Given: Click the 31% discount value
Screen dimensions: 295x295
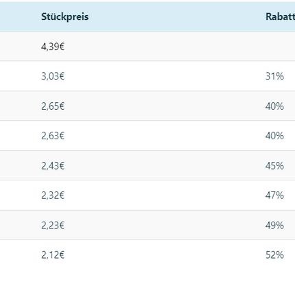Looking at the screenshot, I should tap(274, 76).
